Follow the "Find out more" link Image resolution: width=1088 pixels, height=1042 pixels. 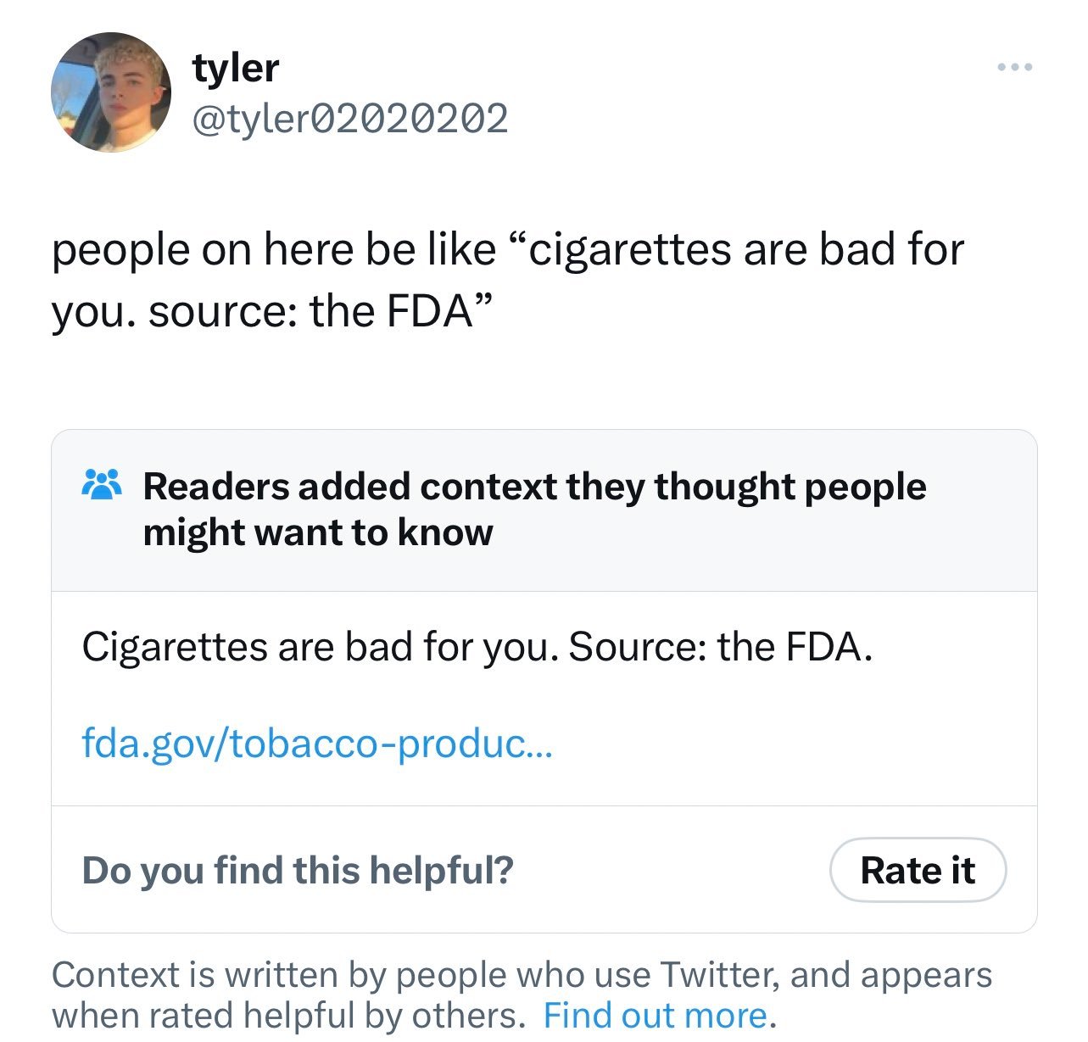pyautogui.click(x=655, y=1015)
